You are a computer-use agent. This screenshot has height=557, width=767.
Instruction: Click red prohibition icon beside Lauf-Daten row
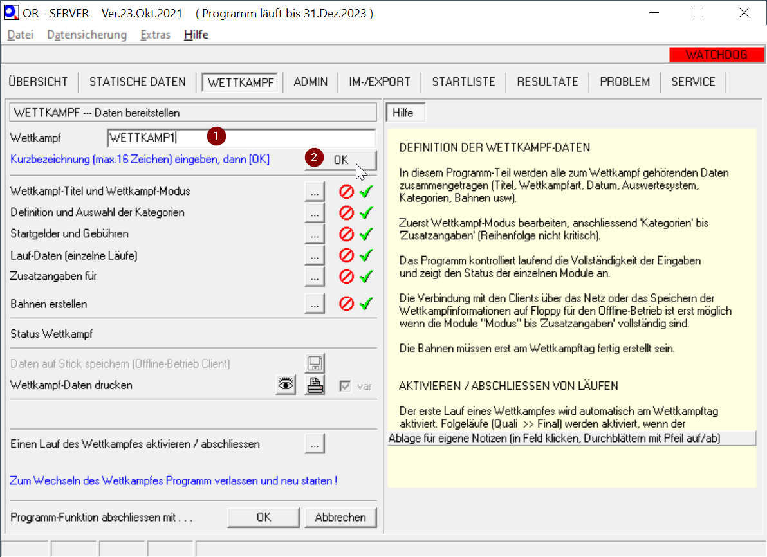point(347,255)
